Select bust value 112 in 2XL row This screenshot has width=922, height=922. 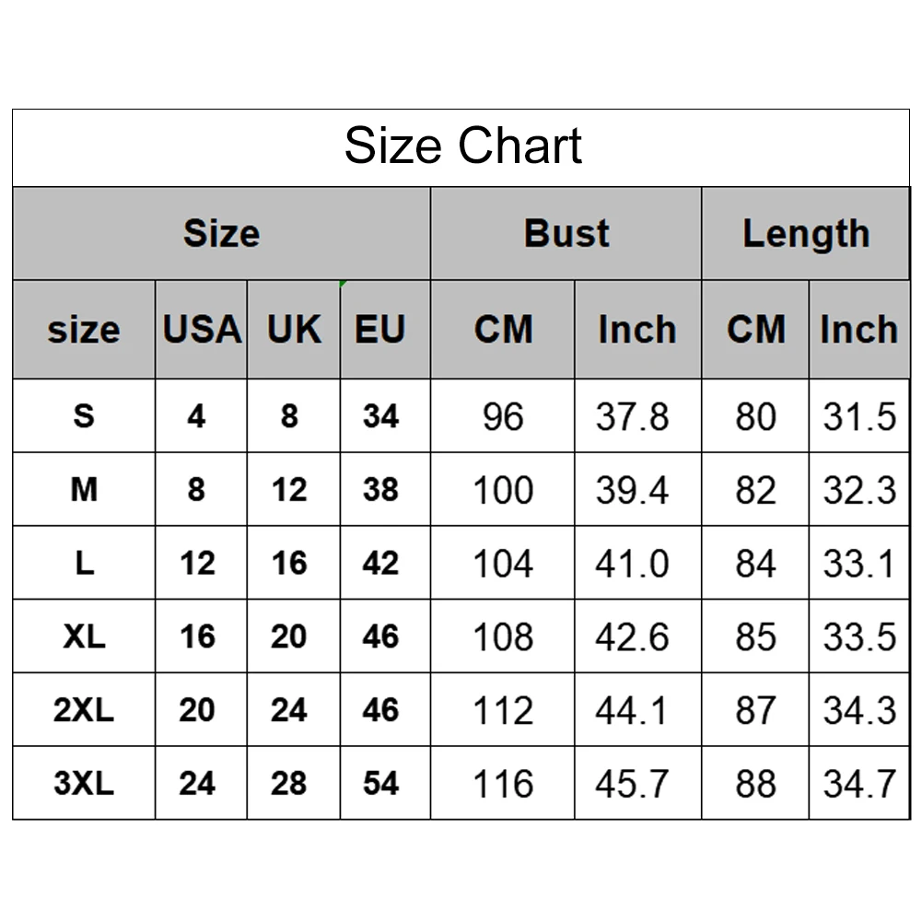(503, 710)
